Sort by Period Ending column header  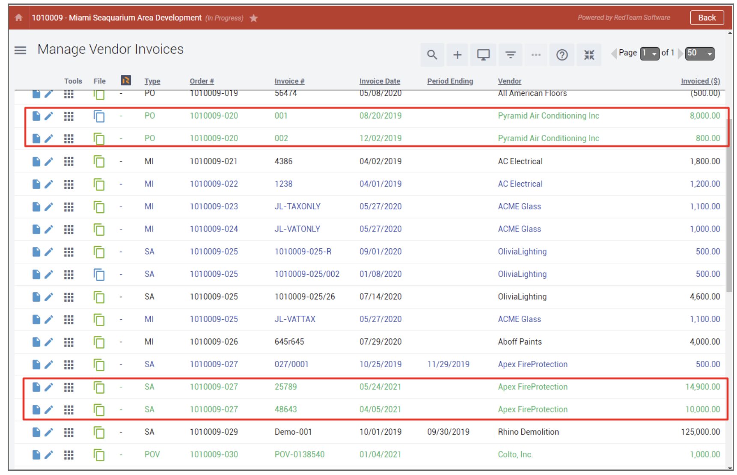click(x=450, y=81)
